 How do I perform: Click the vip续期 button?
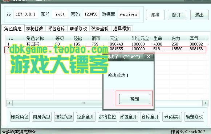point(172,117)
